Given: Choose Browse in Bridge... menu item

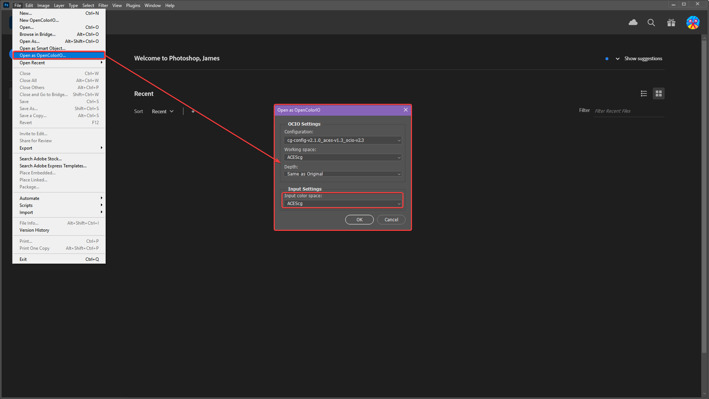Looking at the screenshot, I should [x=59, y=34].
